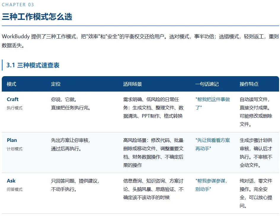Click the 'Plan' mode name
The height and width of the screenshot is (216, 280).
pyautogui.click(x=12, y=140)
